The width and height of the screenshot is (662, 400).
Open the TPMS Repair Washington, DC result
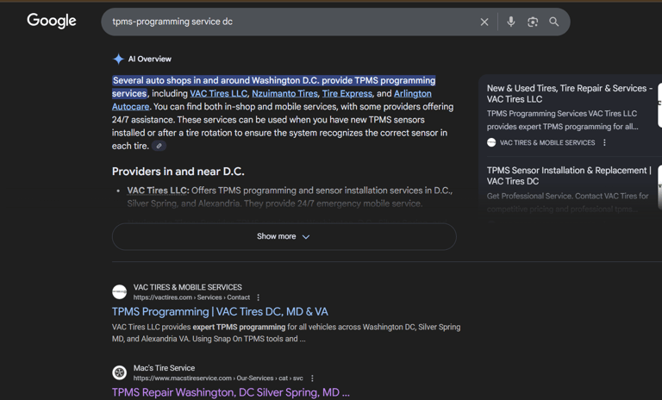(230, 392)
